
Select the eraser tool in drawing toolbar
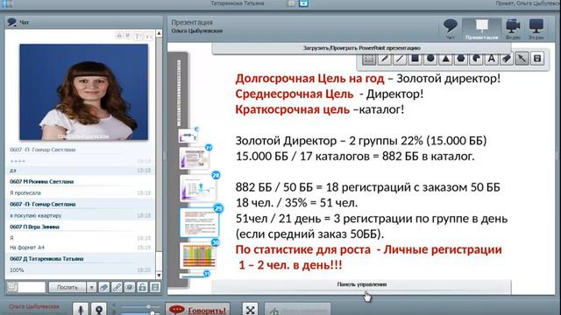[507, 59]
